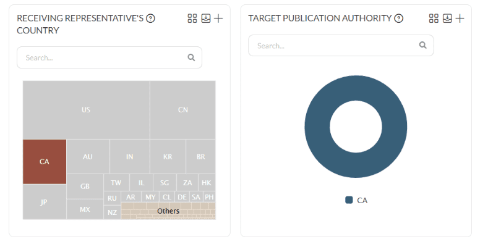Download Target Publication Authority chart data

pyautogui.click(x=447, y=19)
